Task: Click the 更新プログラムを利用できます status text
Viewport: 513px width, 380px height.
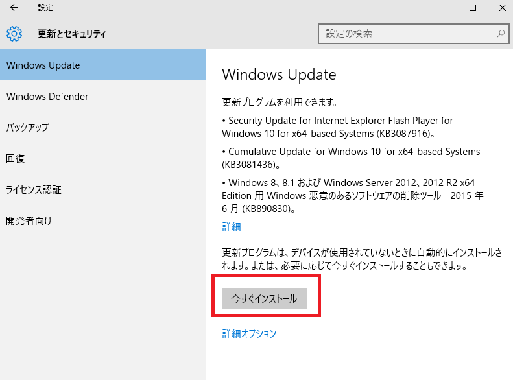Action: coord(280,102)
